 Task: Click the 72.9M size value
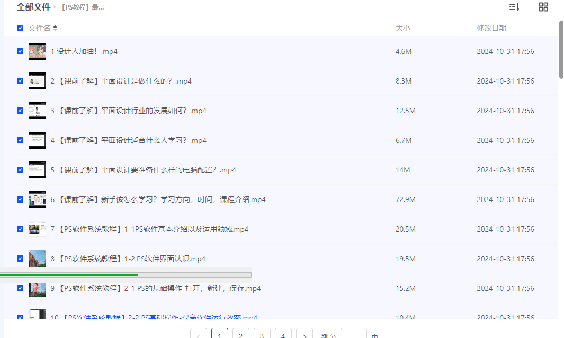tap(405, 199)
